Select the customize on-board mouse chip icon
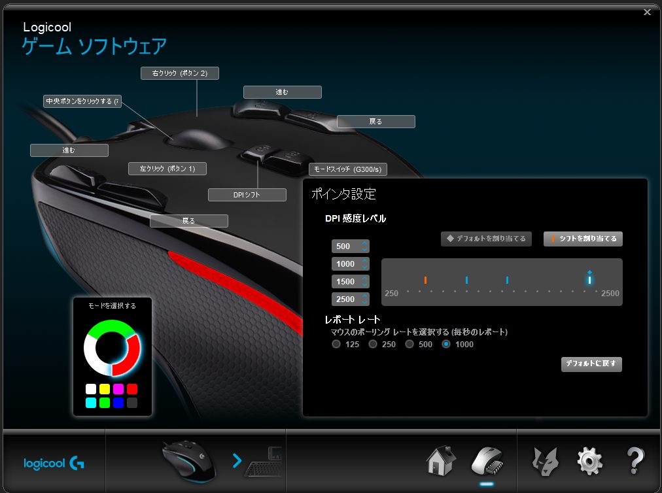Screen dimensions: 662x493 coord(487,462)
